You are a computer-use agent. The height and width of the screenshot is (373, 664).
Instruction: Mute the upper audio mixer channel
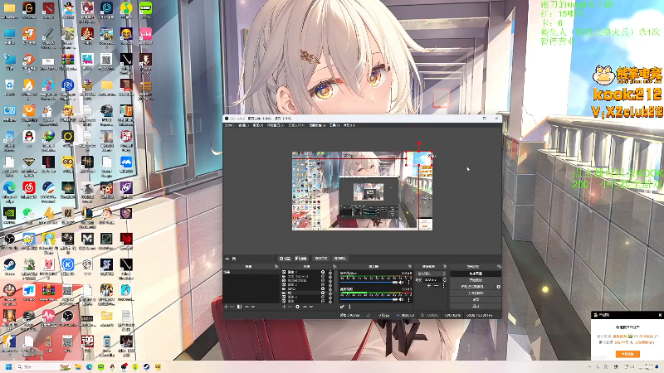(x=401, y=282)
